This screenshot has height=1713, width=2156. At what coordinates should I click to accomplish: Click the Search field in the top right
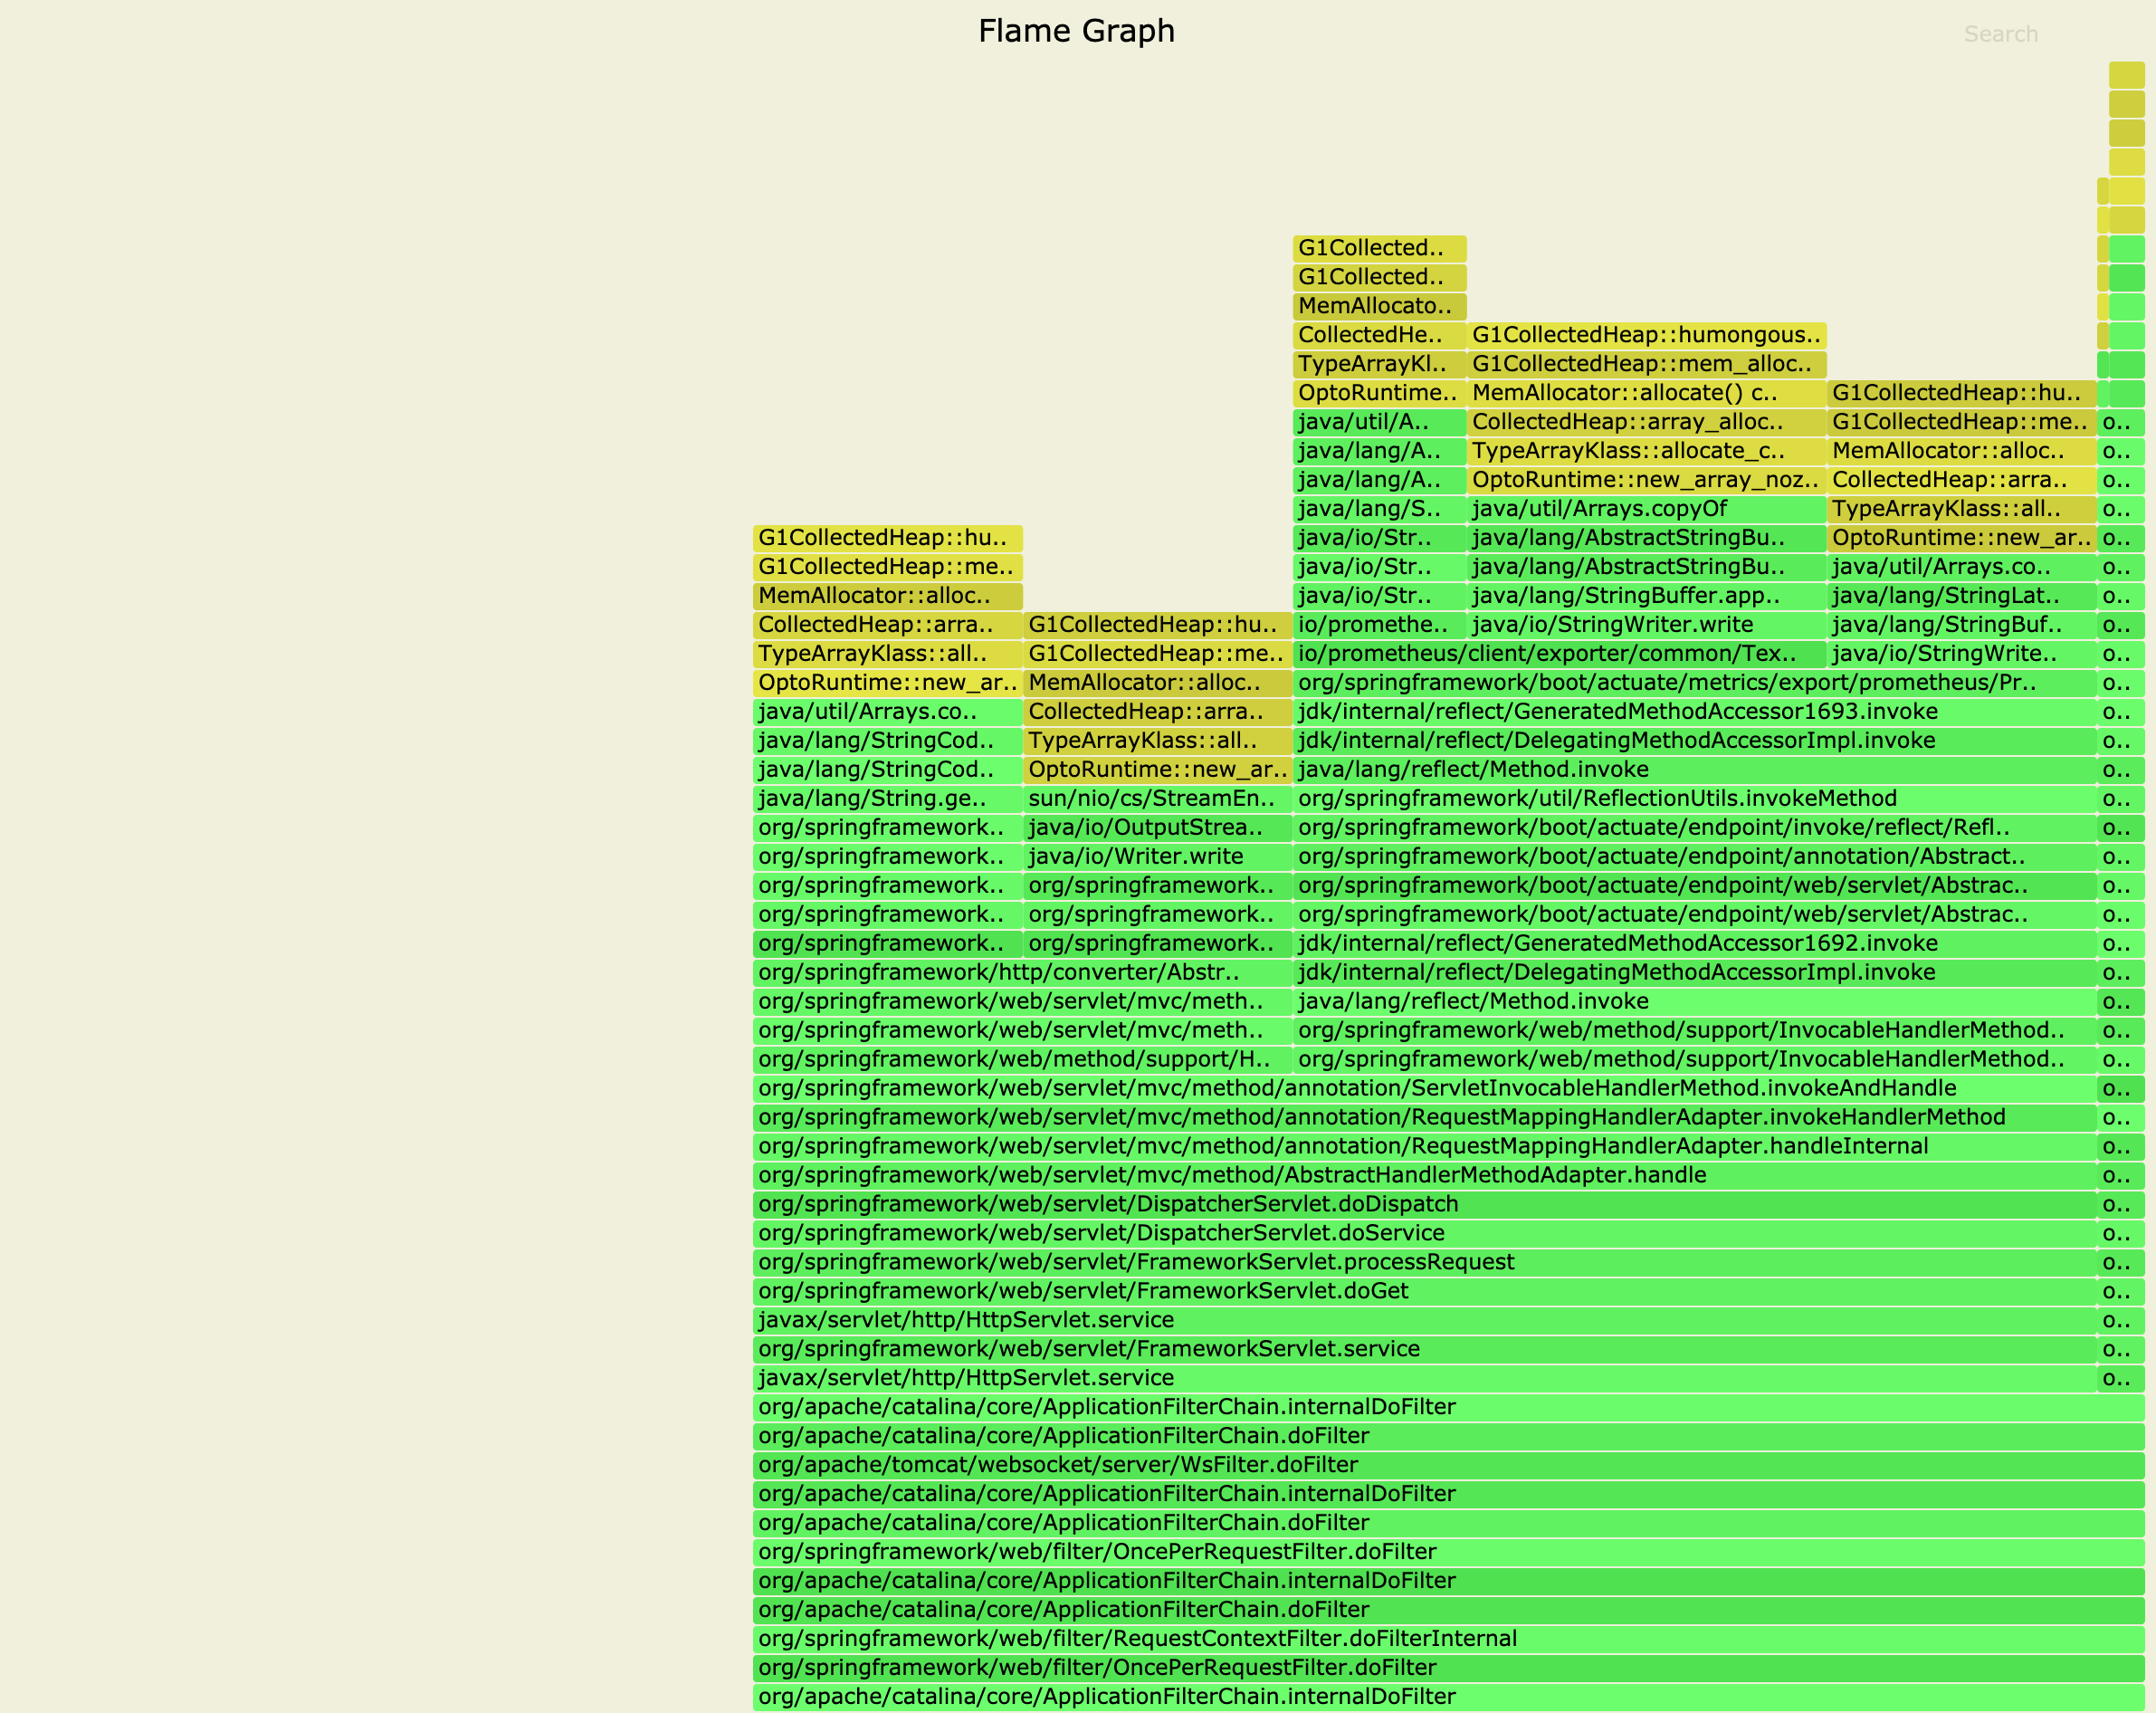point(2000,33)
